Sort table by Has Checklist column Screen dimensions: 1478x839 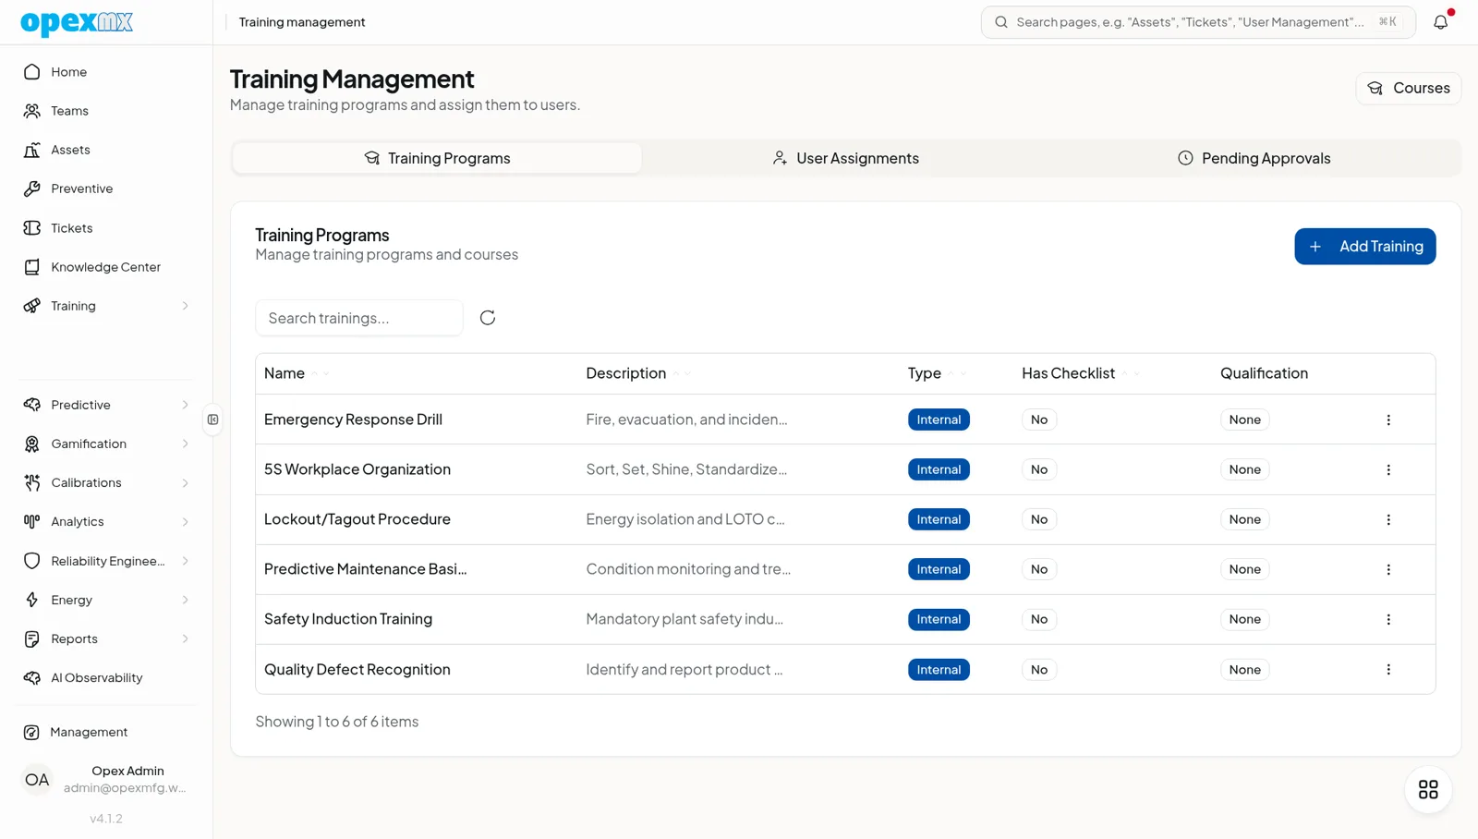click(1081, 373)
